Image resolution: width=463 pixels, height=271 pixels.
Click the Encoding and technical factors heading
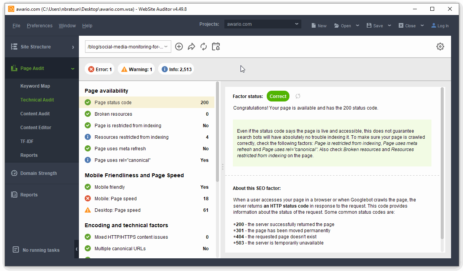pyautogui.click(x=126, y=225)
